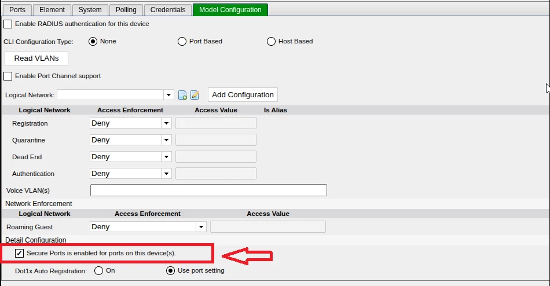The image size is (550, 286).
Task: Select Port Based CLI configuration type
Action: [182, 42]
